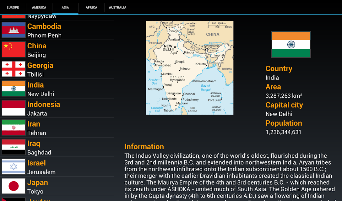Choose Tehran capital label
Viewport: 342px width, 201px height.
(x=37, y=133)
